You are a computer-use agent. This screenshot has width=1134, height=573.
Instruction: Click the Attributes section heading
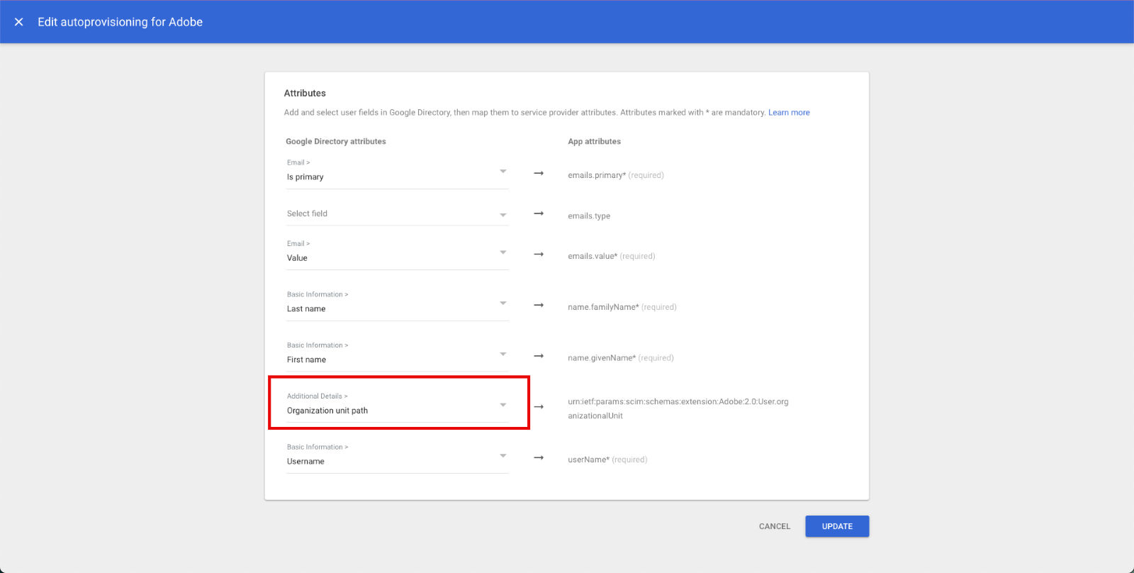click(x=305, y=93)
